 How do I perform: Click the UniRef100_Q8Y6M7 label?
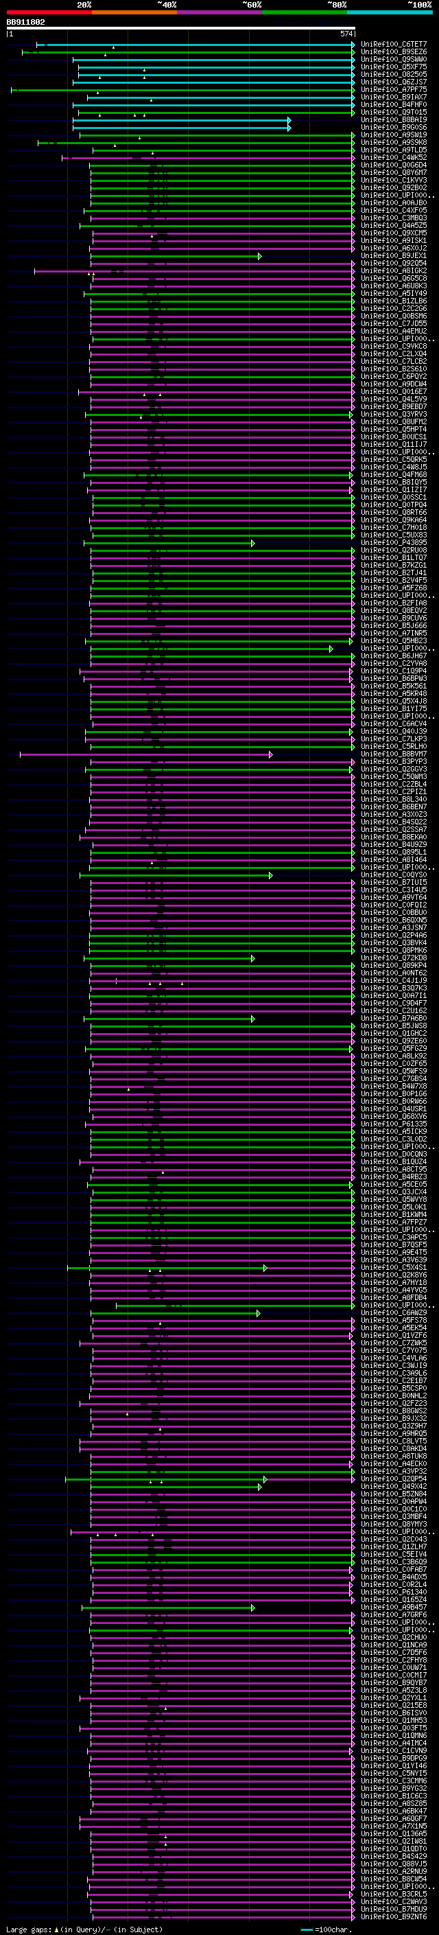(x=394, y=173)
